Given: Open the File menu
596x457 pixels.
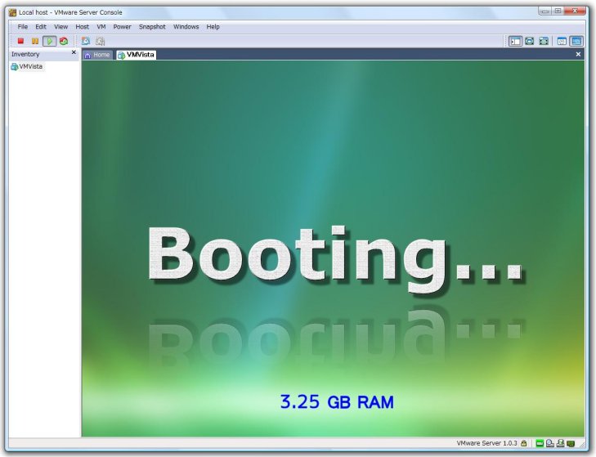Looking at the screenshot, I should click(22, 27).
